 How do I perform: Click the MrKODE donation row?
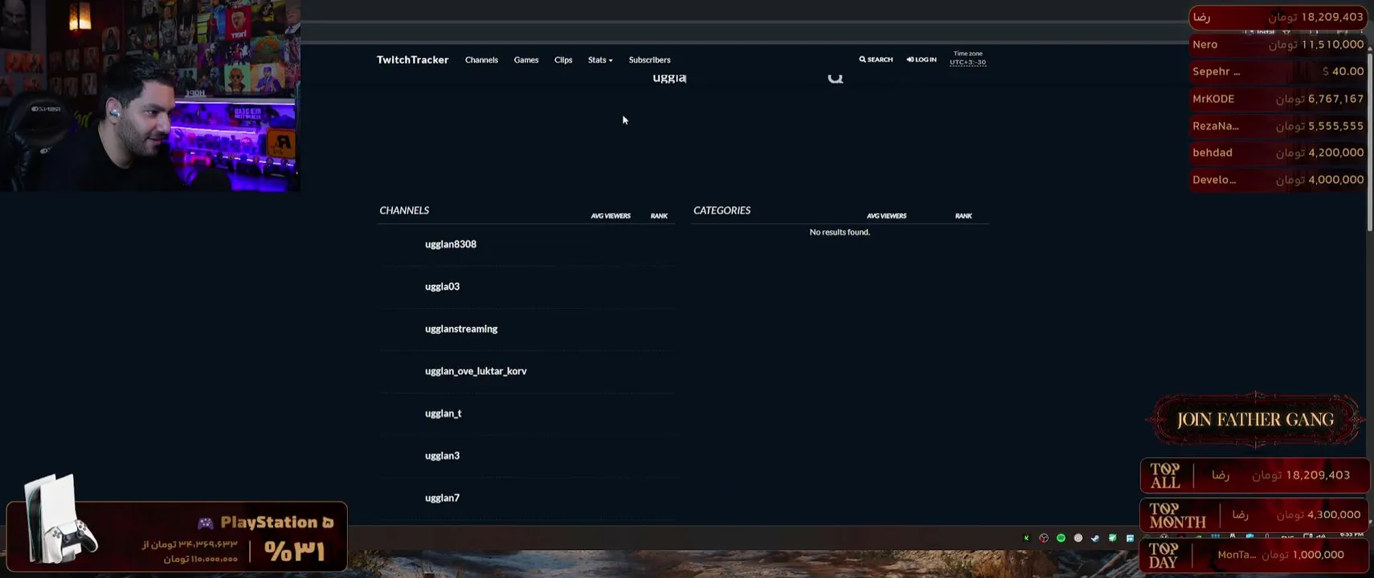click(x=1278, y=99)
